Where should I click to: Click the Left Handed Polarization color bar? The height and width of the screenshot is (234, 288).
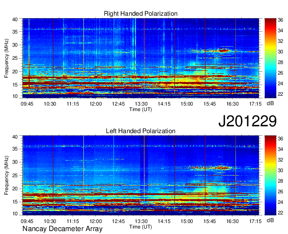[270, 175]
